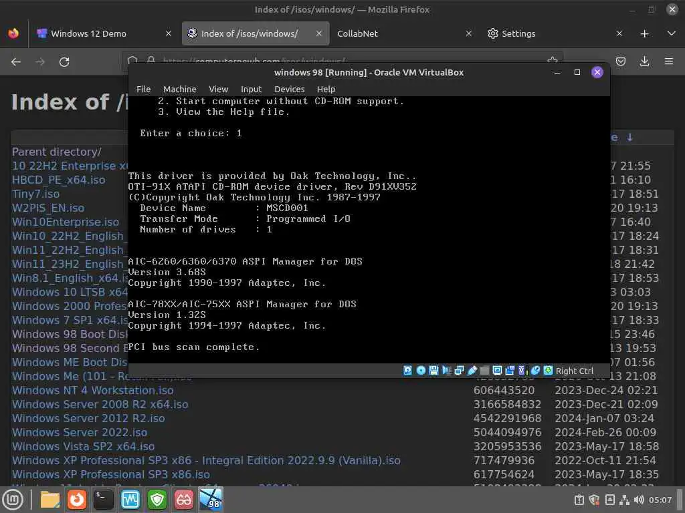The width and height of the screenshot is (685, 513).
Task: Close the Settings tab
Action: click(x=619, y=33)
